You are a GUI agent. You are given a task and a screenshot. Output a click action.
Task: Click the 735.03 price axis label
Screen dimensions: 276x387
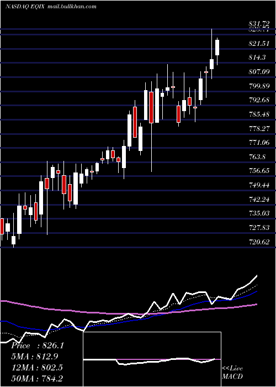pyautogui.click(x=259, y=213)
